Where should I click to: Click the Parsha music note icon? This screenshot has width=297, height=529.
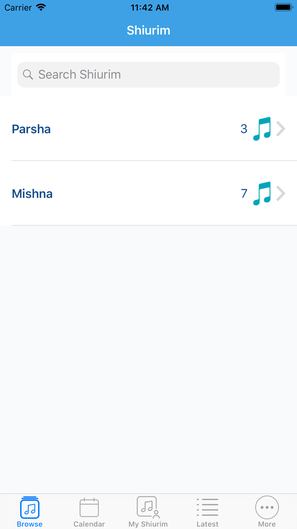point(262,129)
